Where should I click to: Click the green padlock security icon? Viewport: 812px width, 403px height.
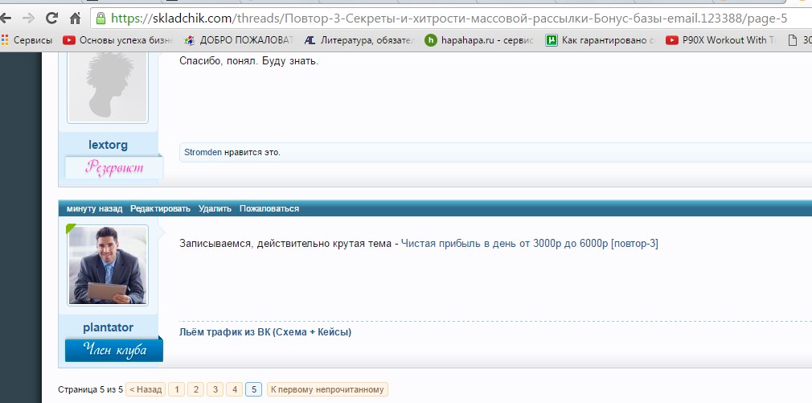tap(101, 19)
